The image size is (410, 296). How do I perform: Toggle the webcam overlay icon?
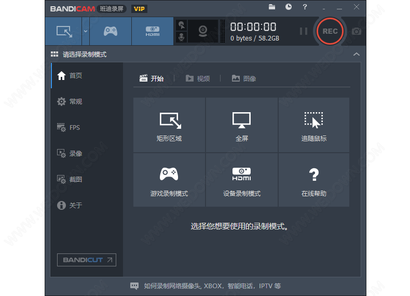(x=203, y=31)
